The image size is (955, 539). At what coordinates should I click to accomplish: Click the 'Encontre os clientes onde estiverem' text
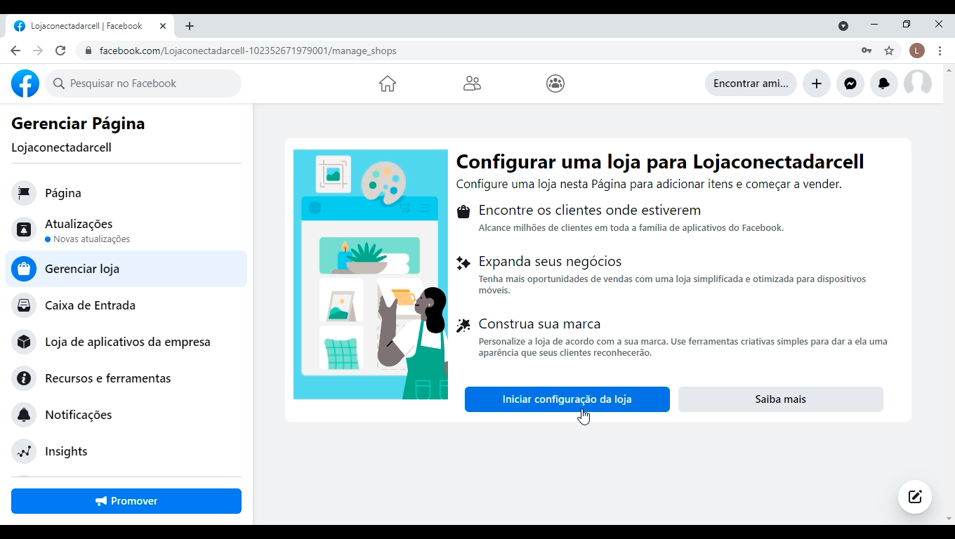tap(590, 210)
